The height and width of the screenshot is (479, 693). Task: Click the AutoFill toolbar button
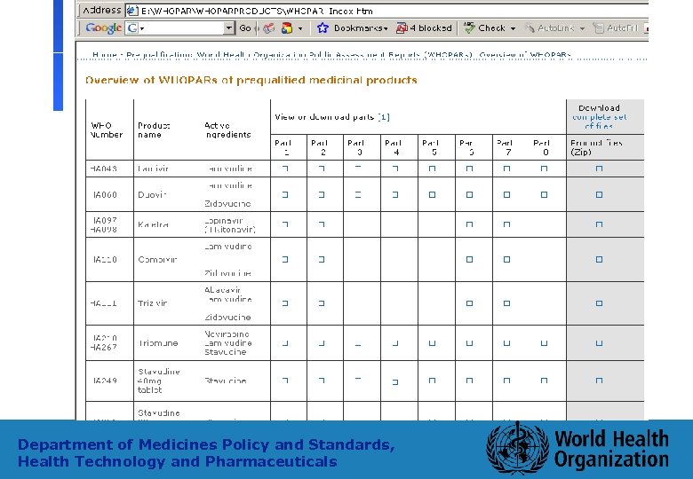(615, 28)
